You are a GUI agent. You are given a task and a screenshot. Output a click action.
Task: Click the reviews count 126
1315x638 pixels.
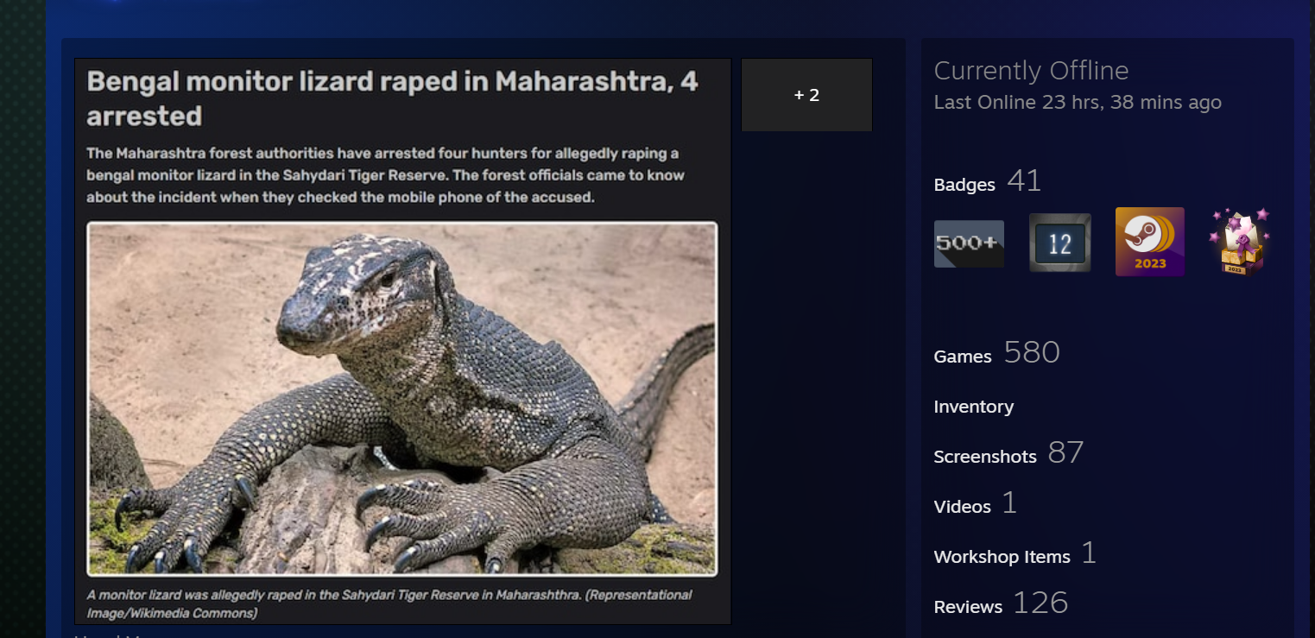pyautogui.click(x=1040, y=603)
